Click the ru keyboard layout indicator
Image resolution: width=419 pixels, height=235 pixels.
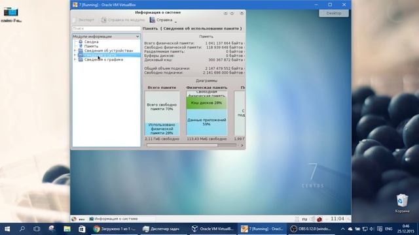[304, 219]
